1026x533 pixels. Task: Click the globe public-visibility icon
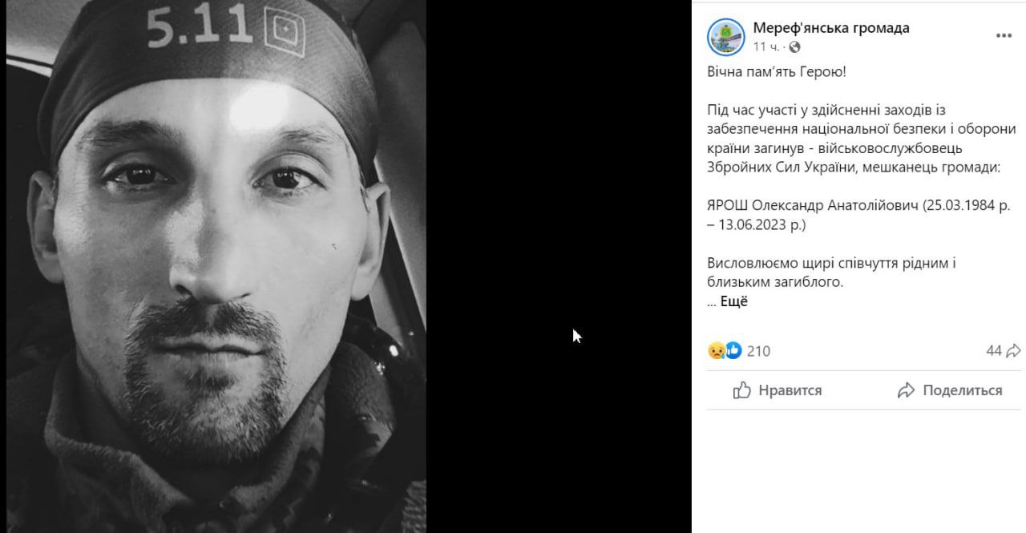click(794, 47)
